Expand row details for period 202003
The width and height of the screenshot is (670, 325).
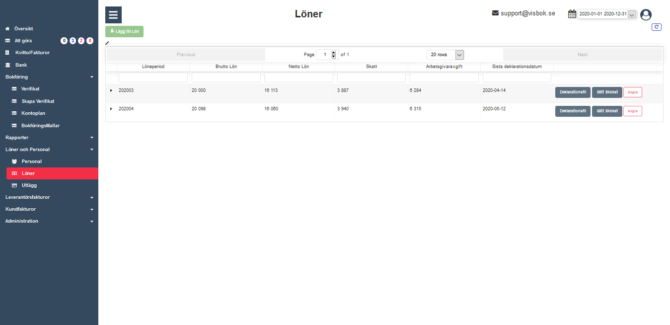click(111, 90)
